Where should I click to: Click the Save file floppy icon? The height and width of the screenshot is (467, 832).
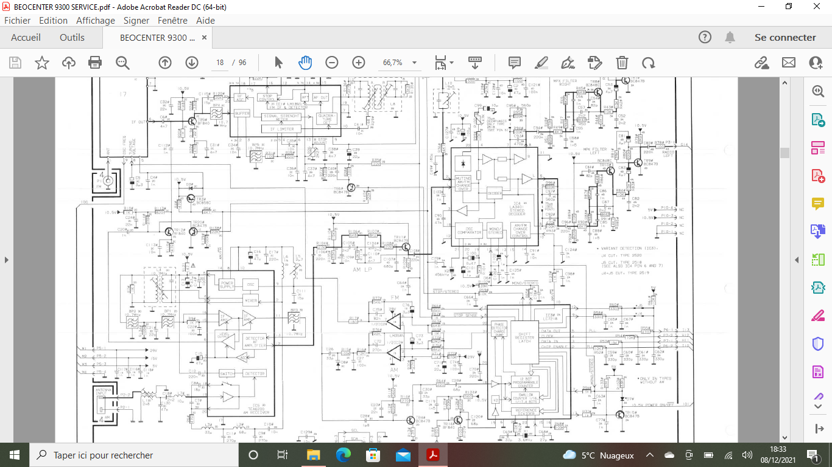[15, 63]
